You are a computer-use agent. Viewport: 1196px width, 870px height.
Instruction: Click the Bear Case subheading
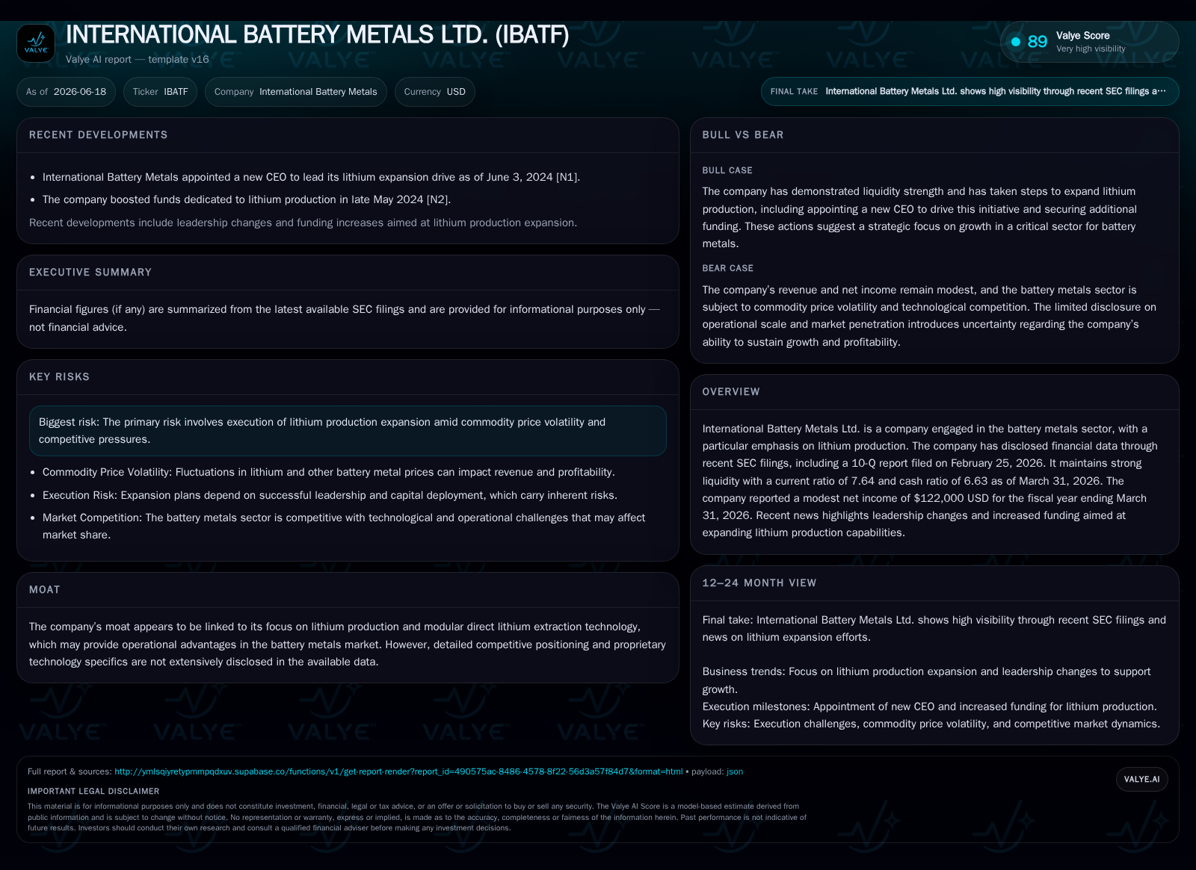coord(728,268)
